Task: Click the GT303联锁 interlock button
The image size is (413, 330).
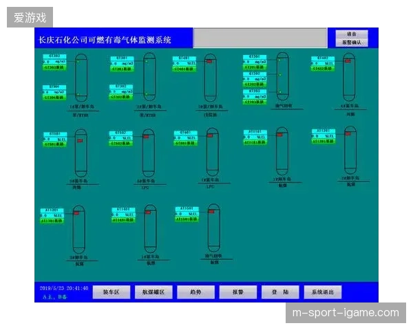Action: pos(54,67)
